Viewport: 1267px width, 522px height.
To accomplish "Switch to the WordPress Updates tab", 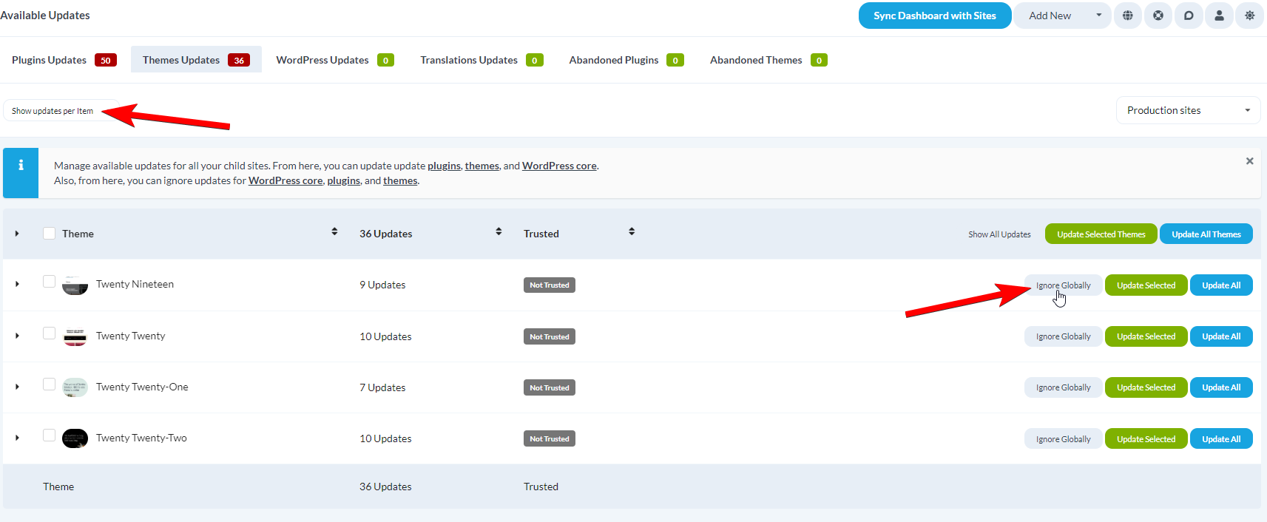I will (335, 60).
